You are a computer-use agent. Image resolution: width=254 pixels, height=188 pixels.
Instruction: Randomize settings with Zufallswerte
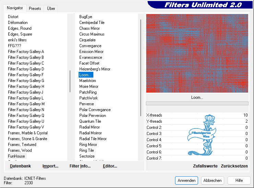click(205, 166)
